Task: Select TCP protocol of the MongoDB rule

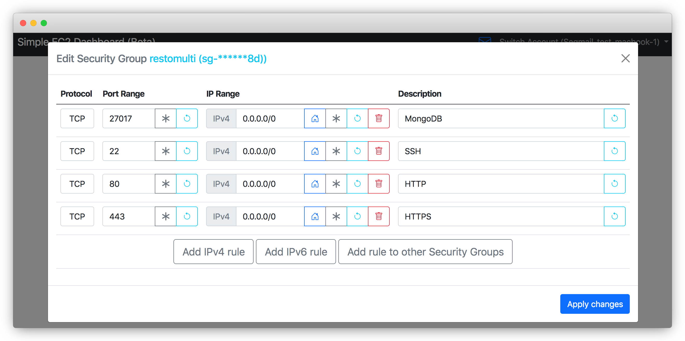Action: pos(77,118)
